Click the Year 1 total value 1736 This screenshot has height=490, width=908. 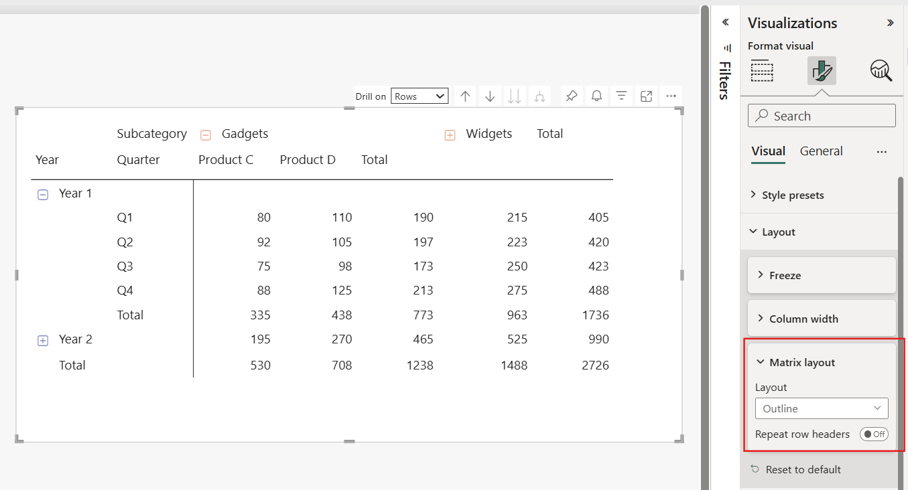pos(594,315)
